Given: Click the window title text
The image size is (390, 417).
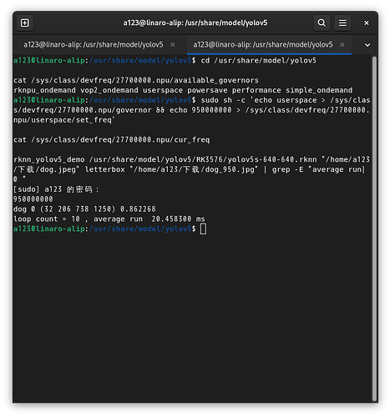Looking at the screenshot, I should (195, 23).
